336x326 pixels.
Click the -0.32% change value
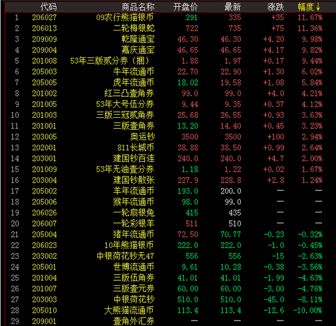310,234
